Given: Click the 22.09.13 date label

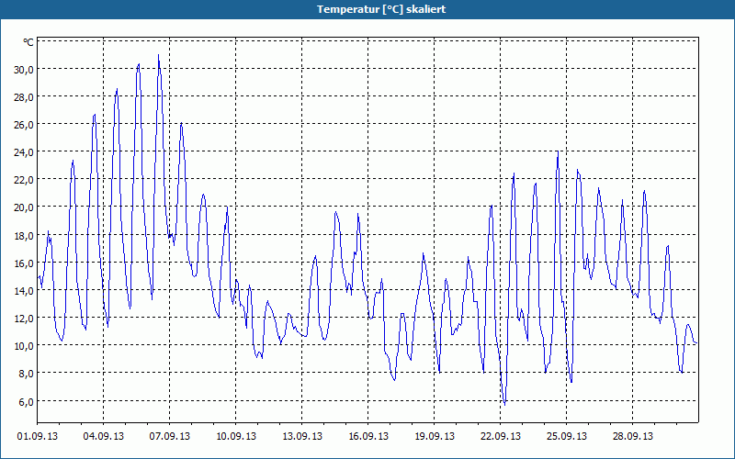Looking at the screenshot, I should click(500, 437).
